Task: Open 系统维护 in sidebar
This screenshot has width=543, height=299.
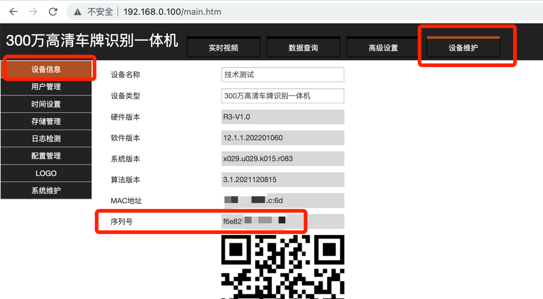Action: 46,191
